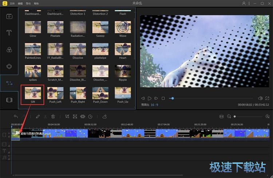Toggle the preview volume speaker icon

pyautogui.click(x=260, y=98)
